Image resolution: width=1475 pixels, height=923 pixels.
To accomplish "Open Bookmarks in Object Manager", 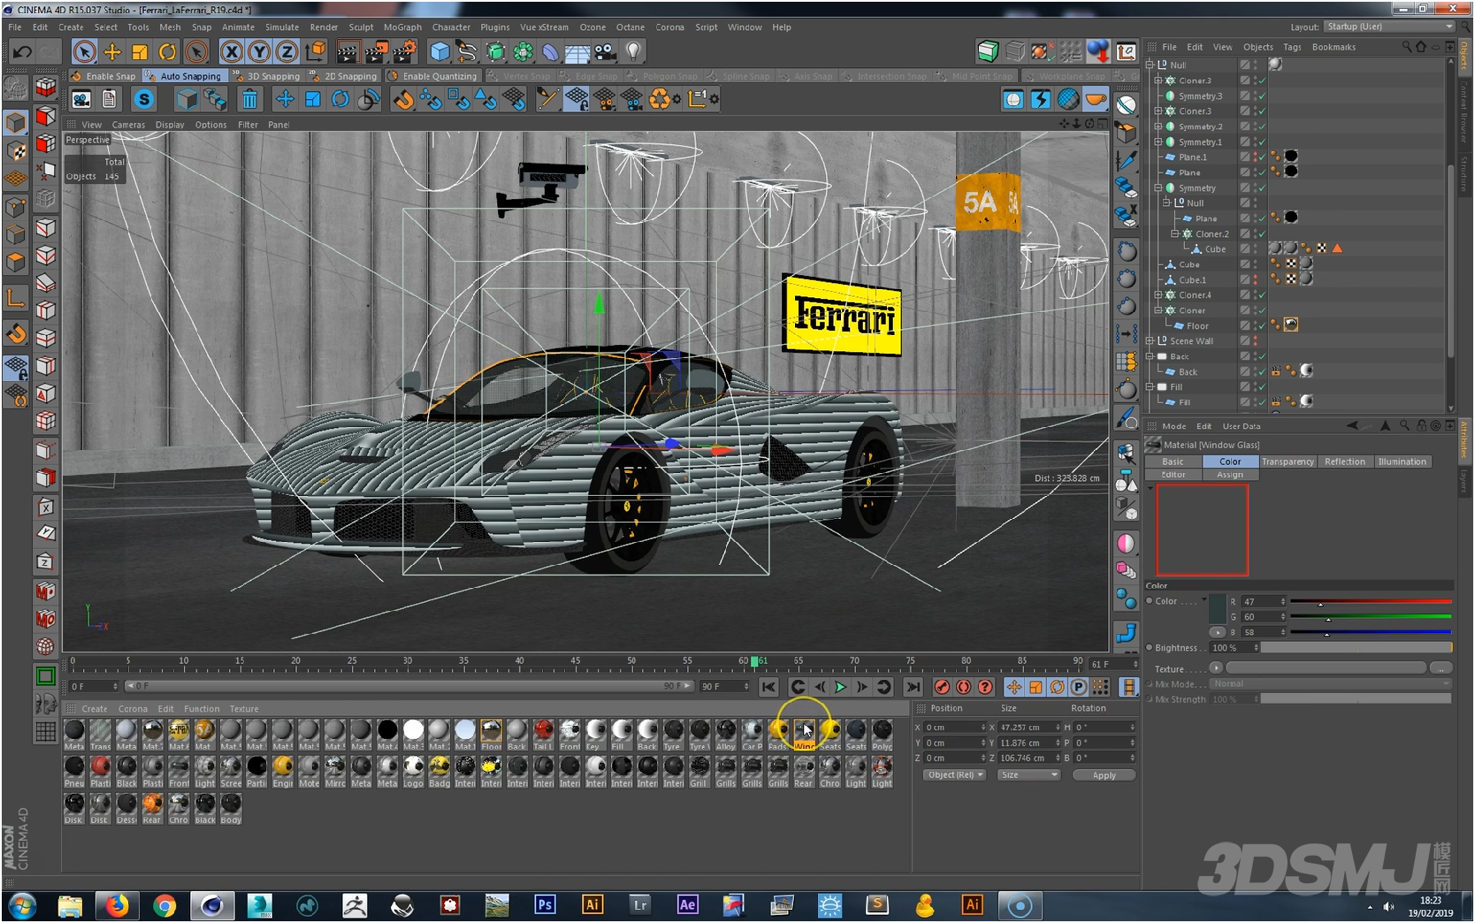I will point(1334,47).
